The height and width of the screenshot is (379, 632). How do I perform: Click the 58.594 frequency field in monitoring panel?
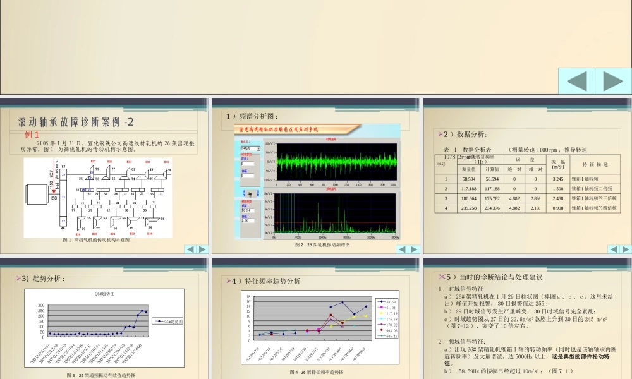click(248, 210)
